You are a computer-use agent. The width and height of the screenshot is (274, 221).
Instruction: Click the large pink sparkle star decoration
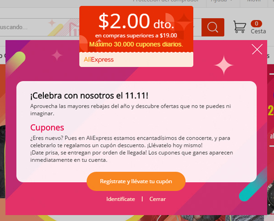[x=224, y=65]
